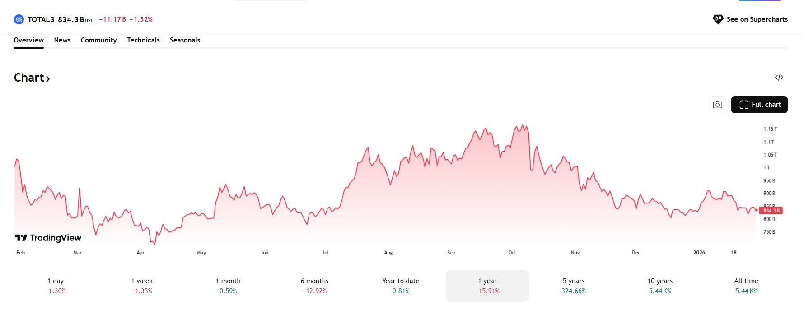Go to the Technicals tab

pyautogui.click(x=143, y=40)
